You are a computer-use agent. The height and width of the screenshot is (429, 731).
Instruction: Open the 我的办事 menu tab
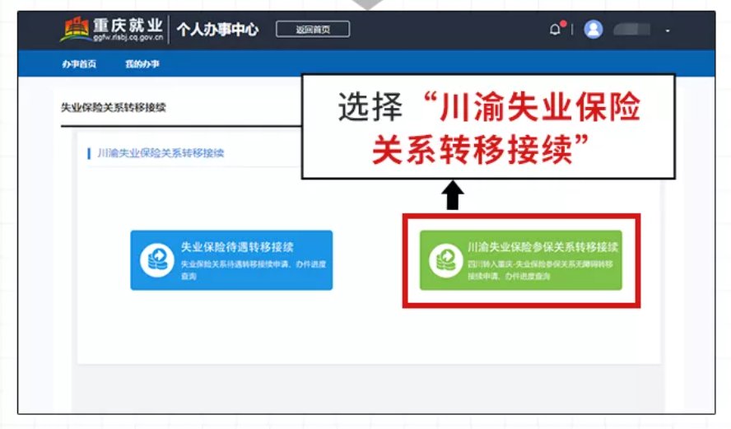(x=142, y=64)
